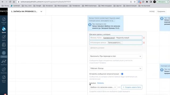Delete the Категория записи condition

pos(144,43)
